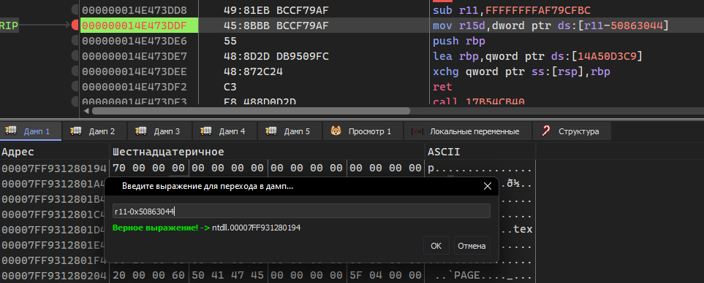Screen dimensions: 704x283
Task: Select address 000000014E473DE7 in disassembly
Action: tap(135, 56)
